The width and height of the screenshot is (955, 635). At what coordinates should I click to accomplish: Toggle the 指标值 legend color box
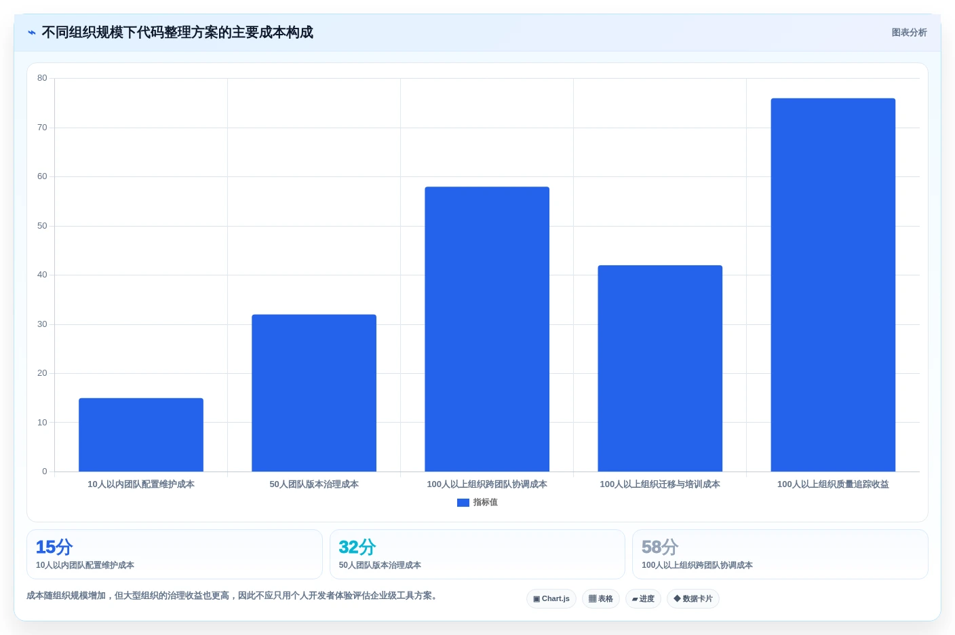point(463,503)
